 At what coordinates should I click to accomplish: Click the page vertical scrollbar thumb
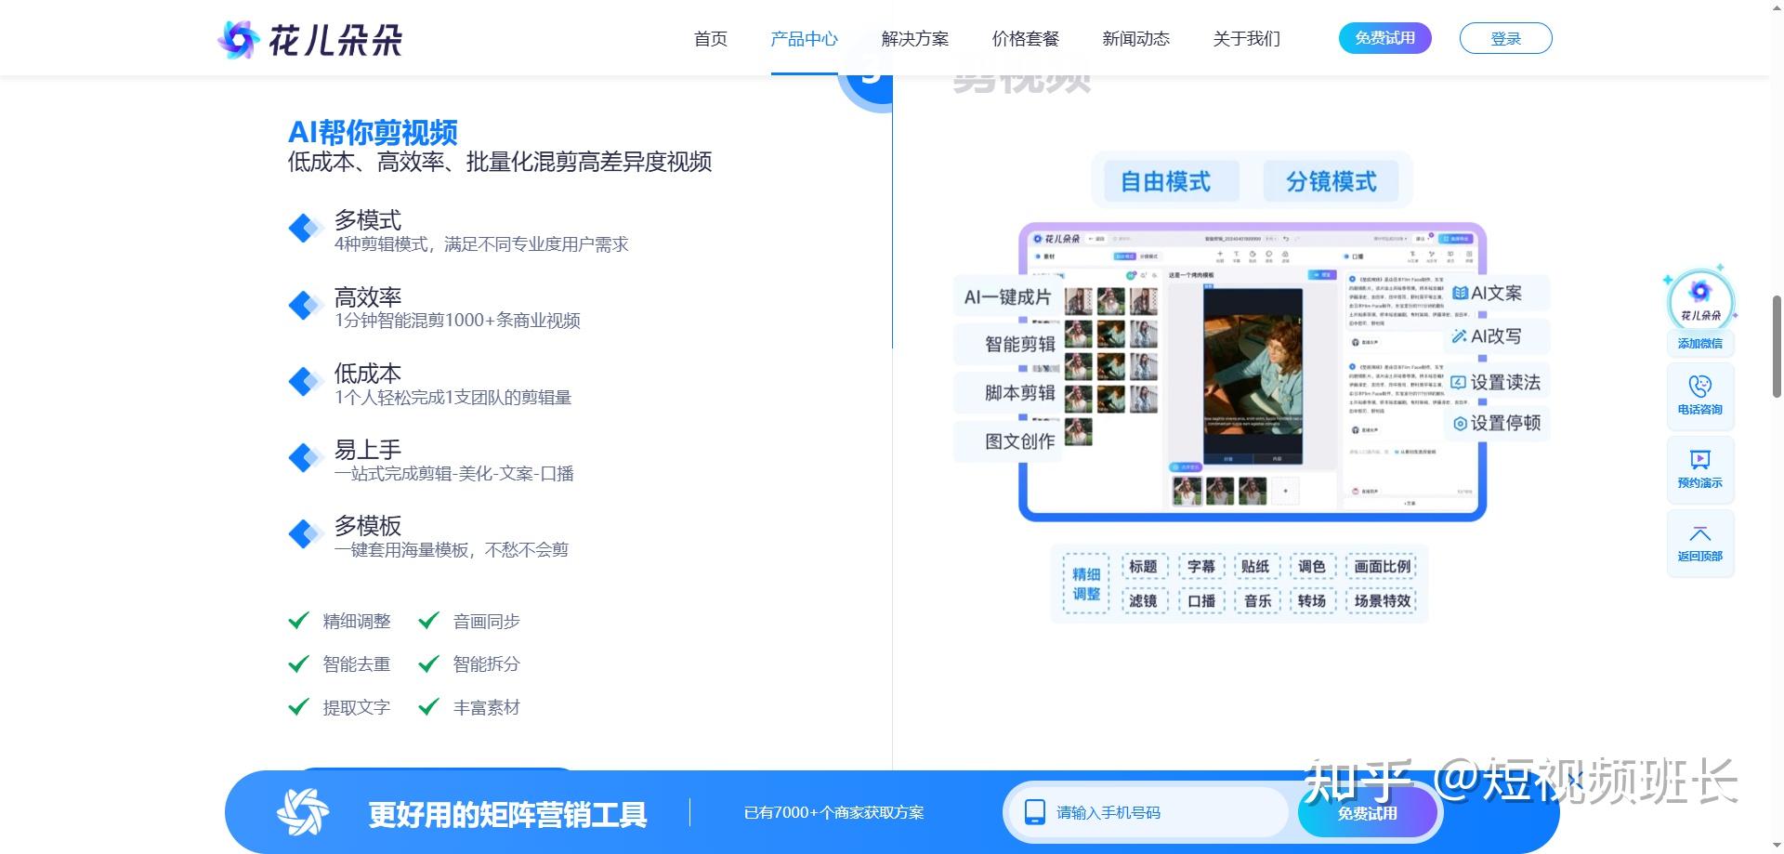1777,346
